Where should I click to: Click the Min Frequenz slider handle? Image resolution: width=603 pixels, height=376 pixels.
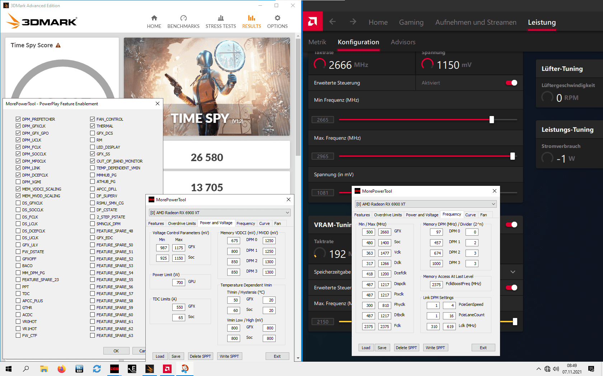point(492,120)
